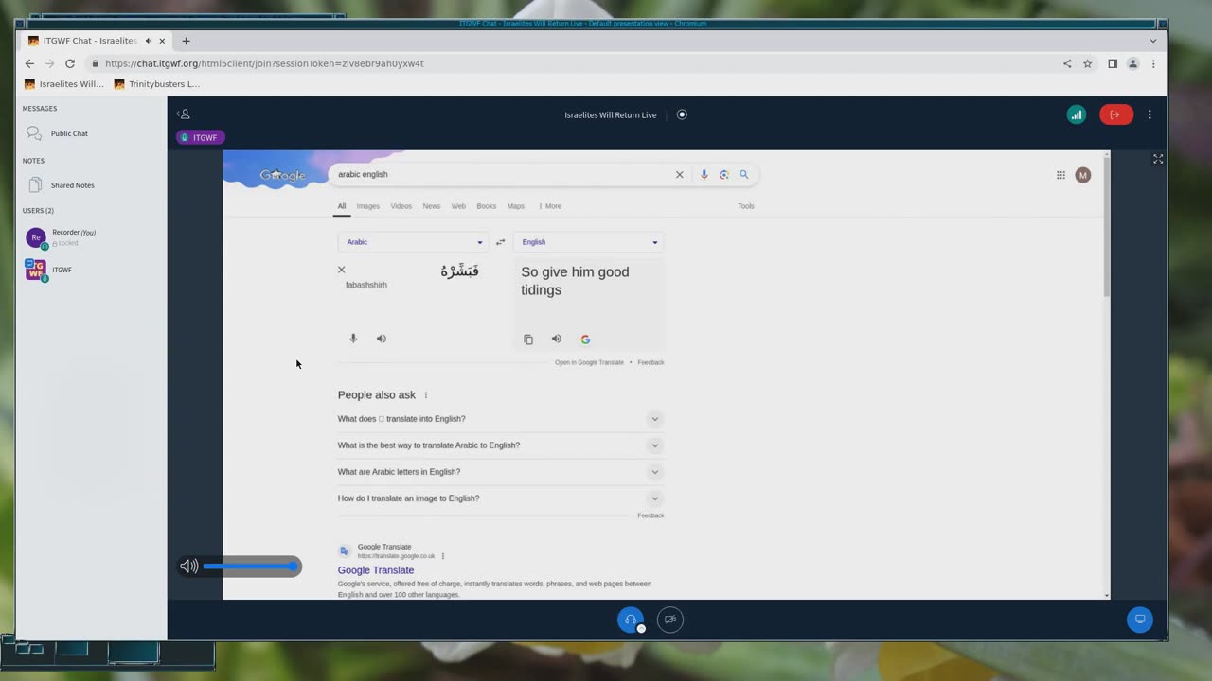Mute the ITGWF Chat browser tab audio

point(149,41)
